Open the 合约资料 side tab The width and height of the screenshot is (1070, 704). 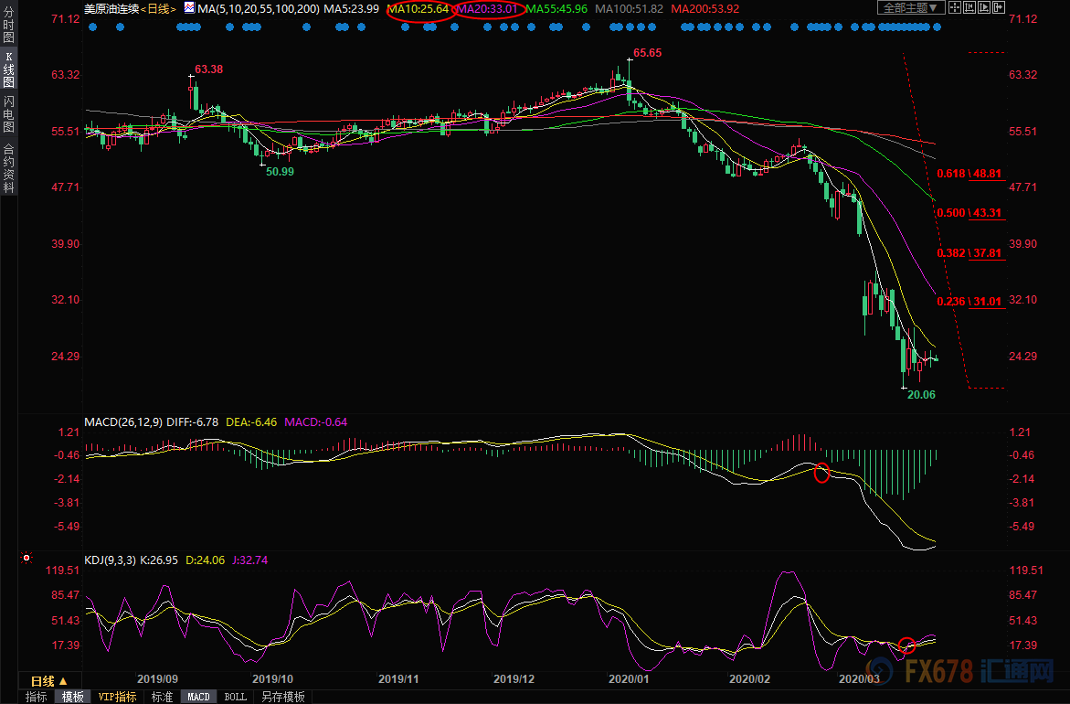[x=8, y=168]
